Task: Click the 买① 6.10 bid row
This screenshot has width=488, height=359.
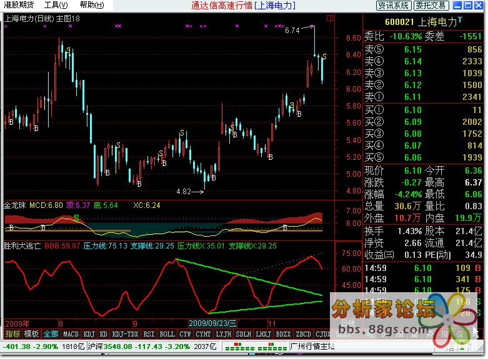Action: 423,110
